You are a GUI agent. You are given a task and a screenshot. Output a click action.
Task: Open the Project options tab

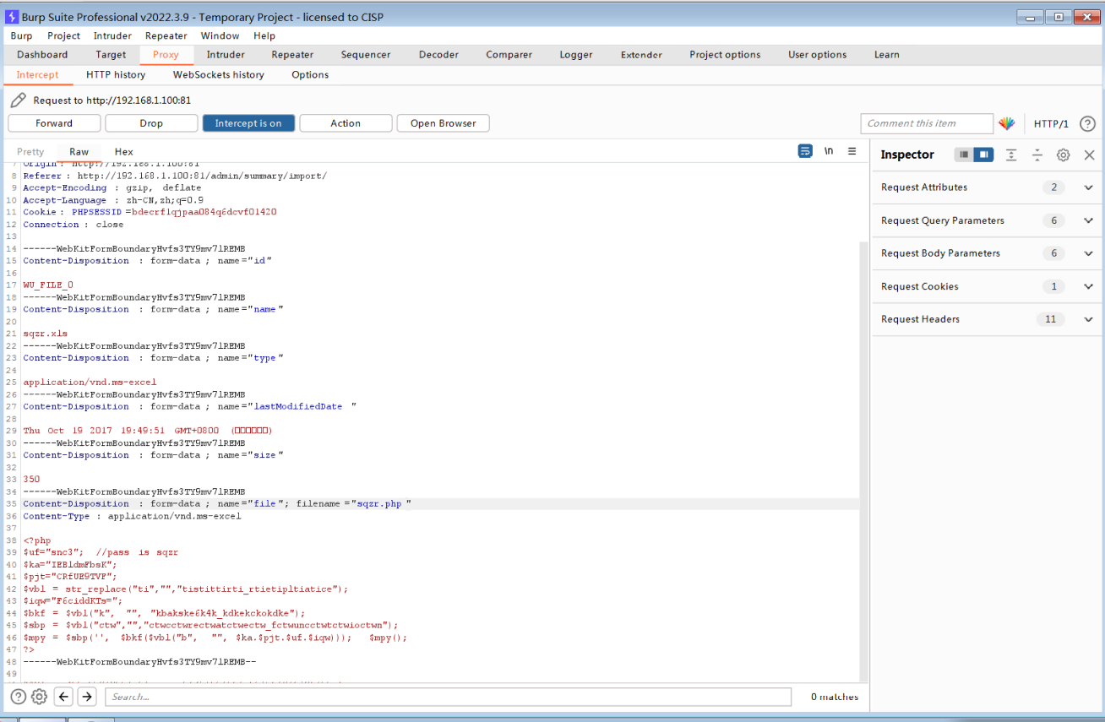(725, 55)
